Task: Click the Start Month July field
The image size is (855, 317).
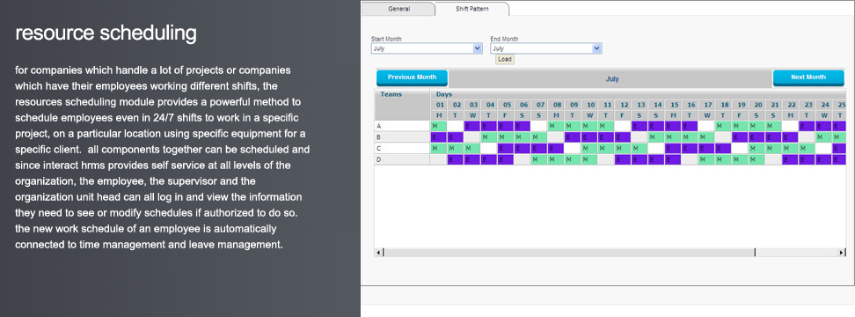Action: click(422, 48)
